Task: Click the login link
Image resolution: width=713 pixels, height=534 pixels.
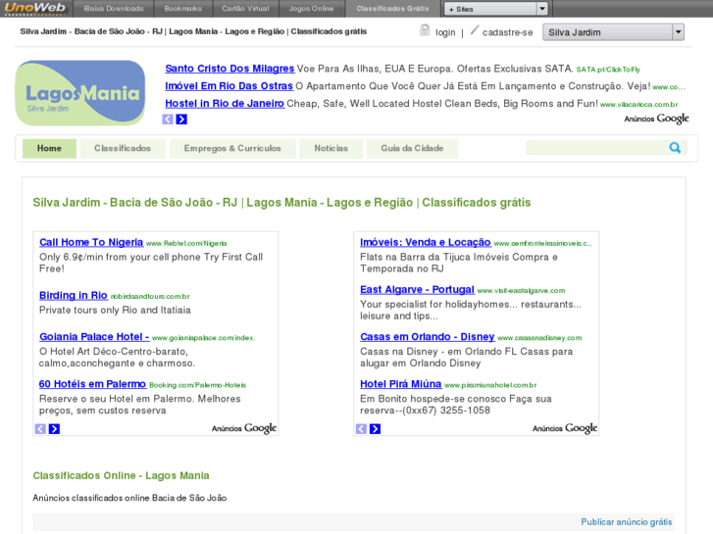Action: tap(445, 32)
